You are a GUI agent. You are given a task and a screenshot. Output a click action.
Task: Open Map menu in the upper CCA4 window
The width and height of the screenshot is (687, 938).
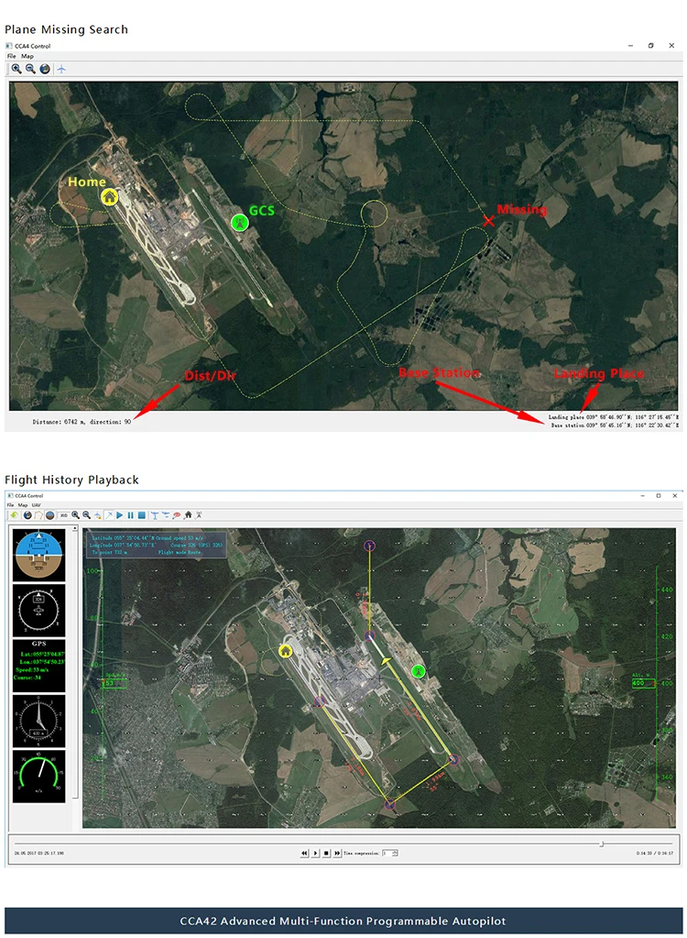pyautogui.click(x=27, y=56)
